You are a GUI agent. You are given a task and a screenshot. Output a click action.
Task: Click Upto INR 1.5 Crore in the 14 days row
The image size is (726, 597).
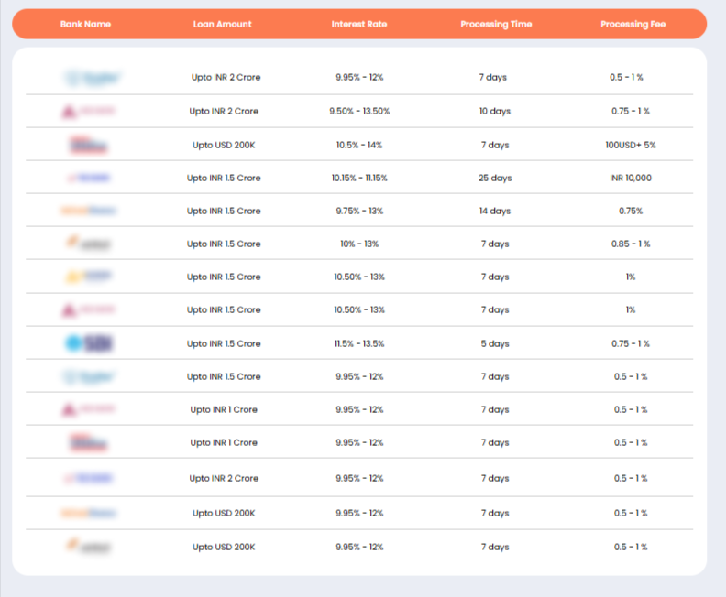(x=224, y=211)
